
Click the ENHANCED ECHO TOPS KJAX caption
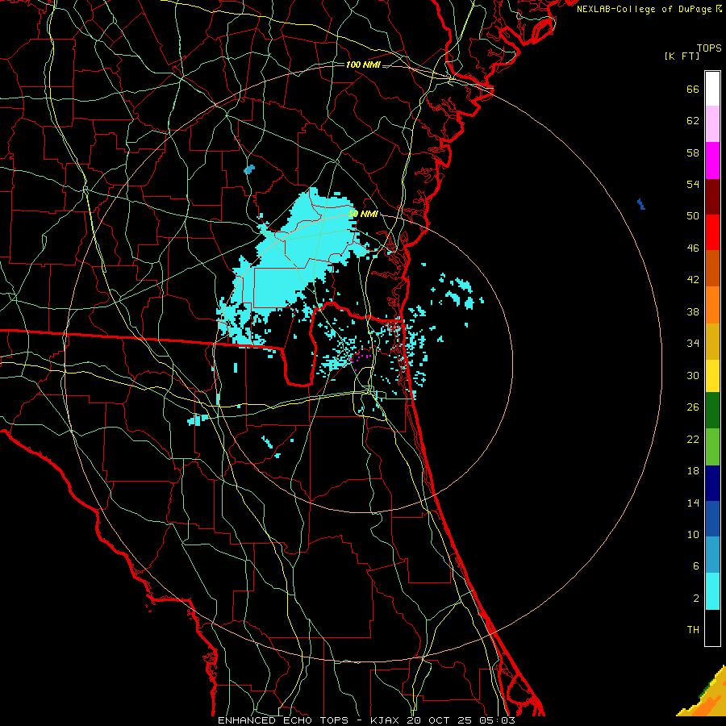pyautogui.click(x=366, y=720)
